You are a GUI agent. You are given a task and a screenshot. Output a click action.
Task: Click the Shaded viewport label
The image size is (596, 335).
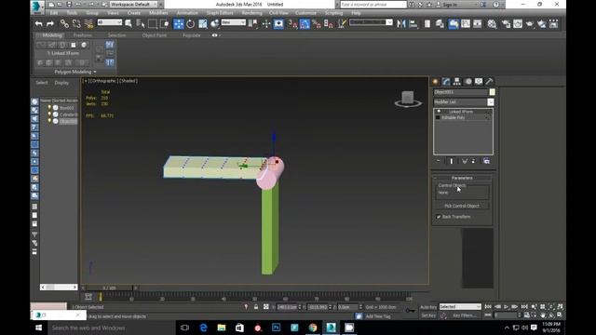point(129,81)
